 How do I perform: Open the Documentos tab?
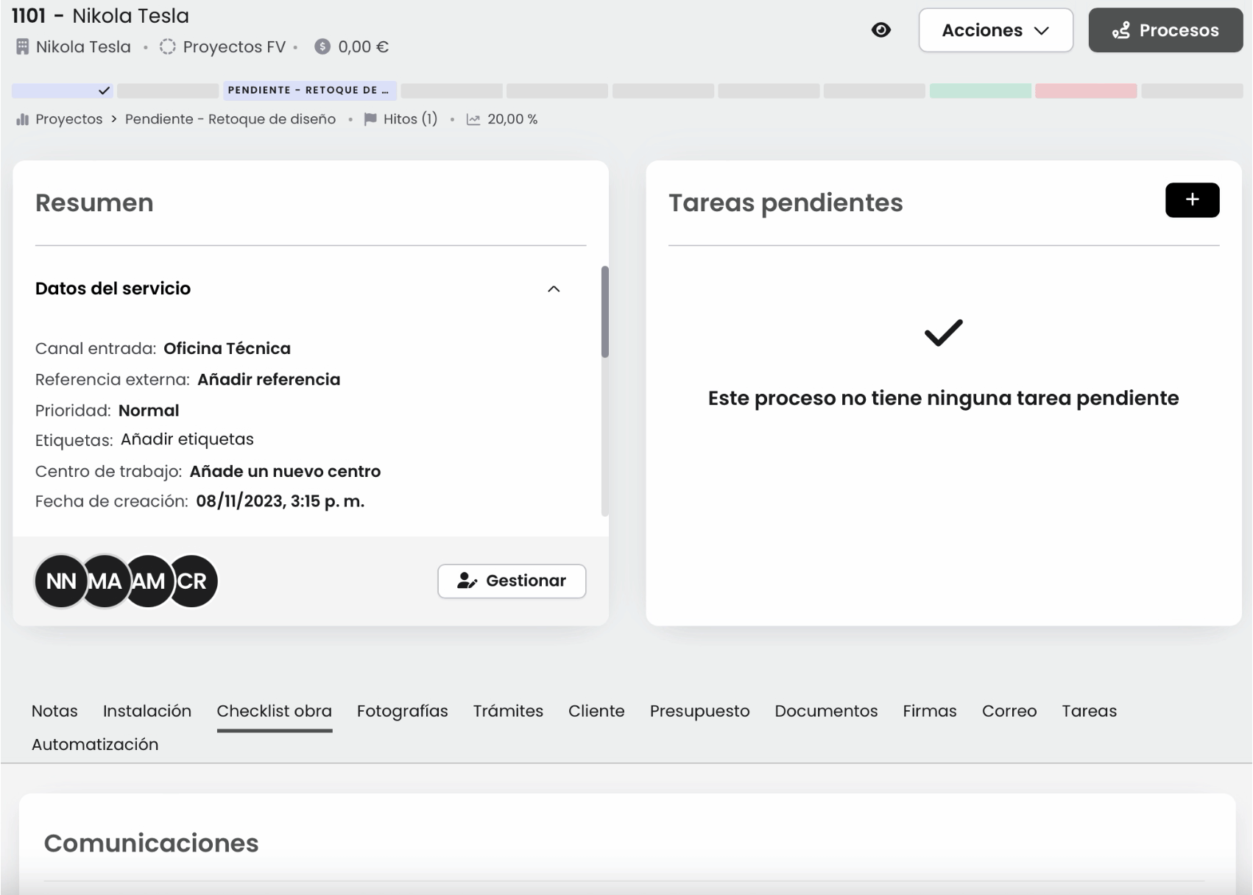826,711
